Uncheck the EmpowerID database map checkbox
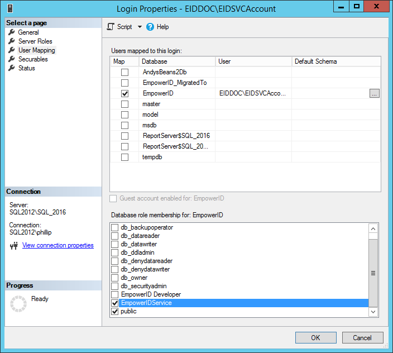Viewport: 393px width, 353px height. point(124,93)
